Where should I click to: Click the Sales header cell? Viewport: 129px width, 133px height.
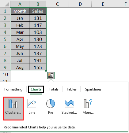(x=38, y=11)
